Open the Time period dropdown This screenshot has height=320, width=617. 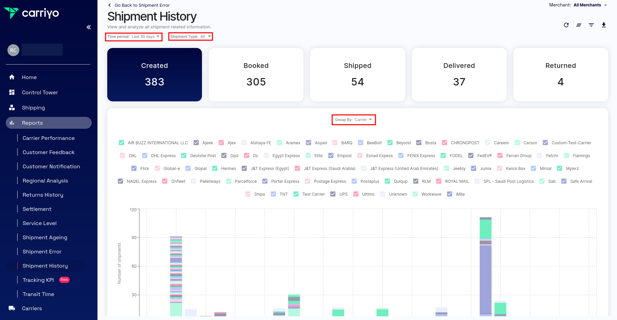(134, 36)
